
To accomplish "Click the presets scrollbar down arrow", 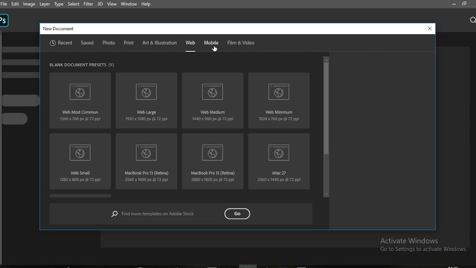I will click(327, 194).
